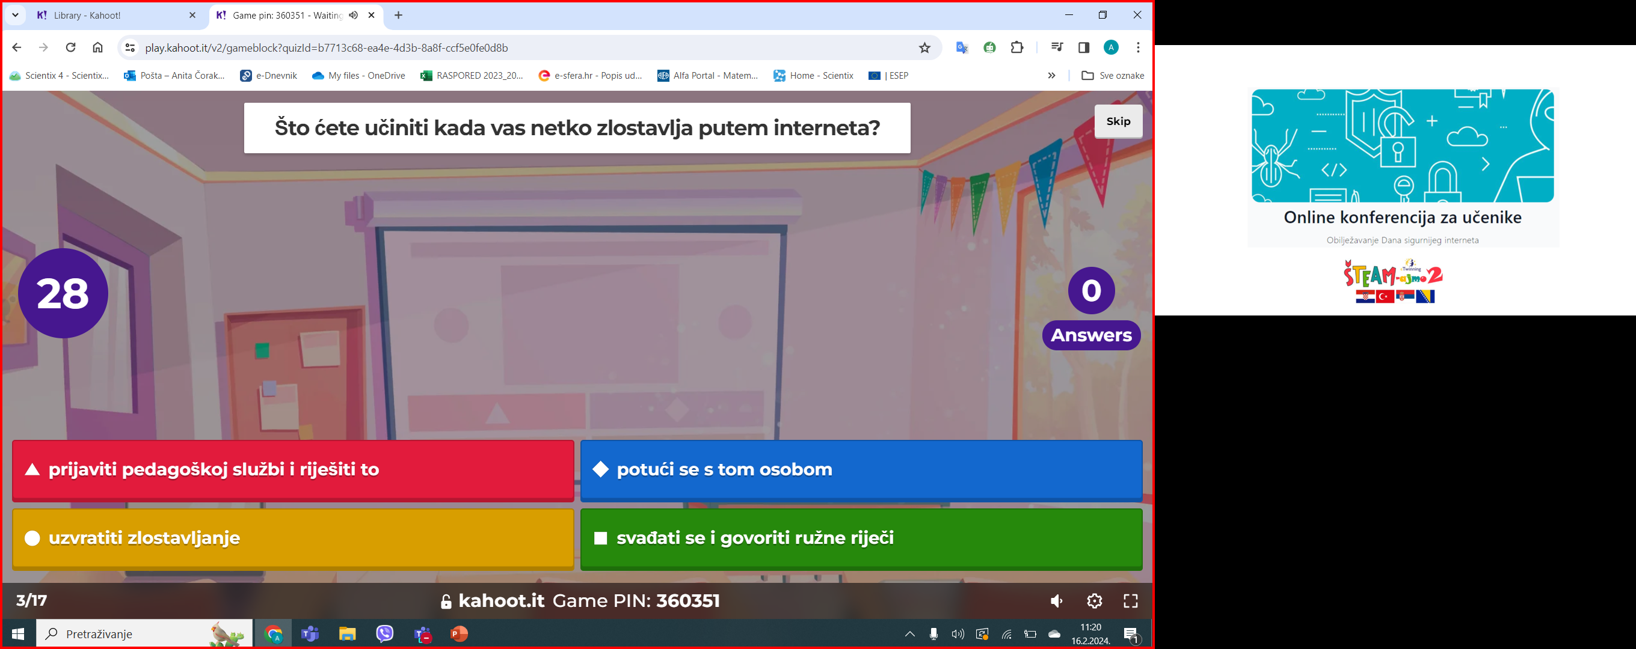Open media controls in Chrome toolbar
The height and width of the screenshot is (649, 1636).
[x=1057, y=47]
